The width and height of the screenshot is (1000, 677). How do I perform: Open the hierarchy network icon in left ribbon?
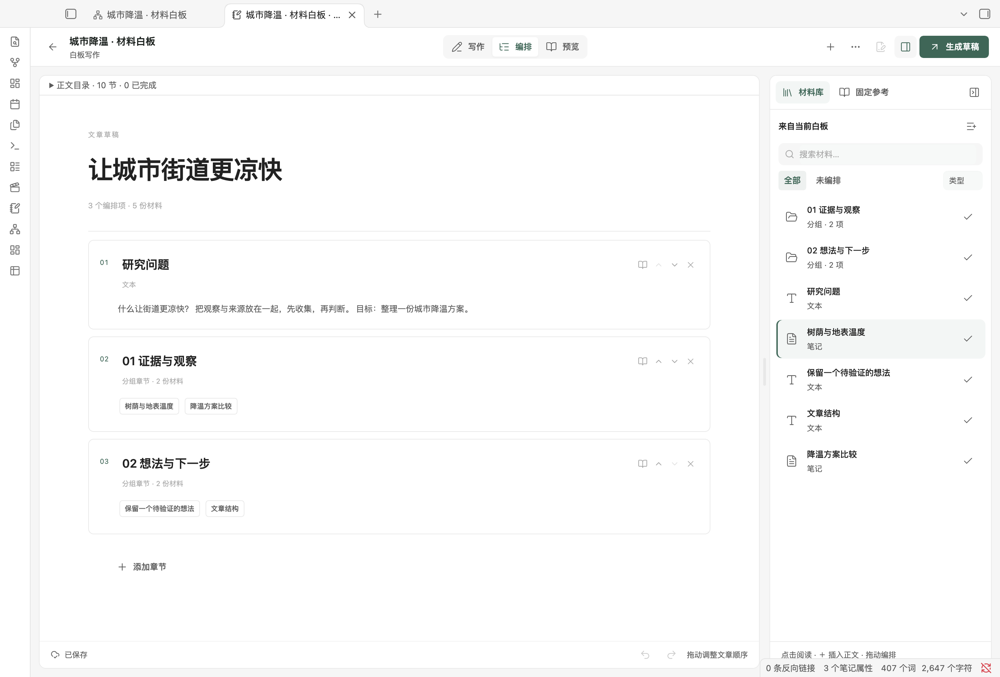coord(15,229)
